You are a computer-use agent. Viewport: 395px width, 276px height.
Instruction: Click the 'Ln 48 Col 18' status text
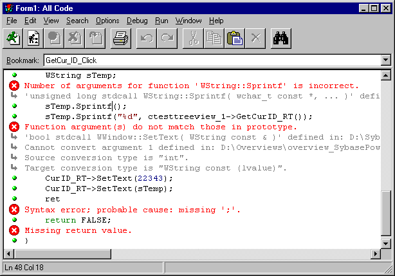point(24,268)
